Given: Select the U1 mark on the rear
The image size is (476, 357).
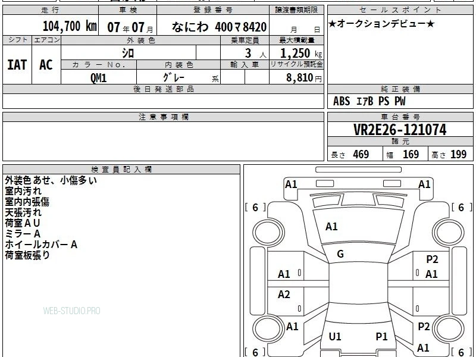Looking at the screenshot, I should pyautogui.click(x=335, y=336).
